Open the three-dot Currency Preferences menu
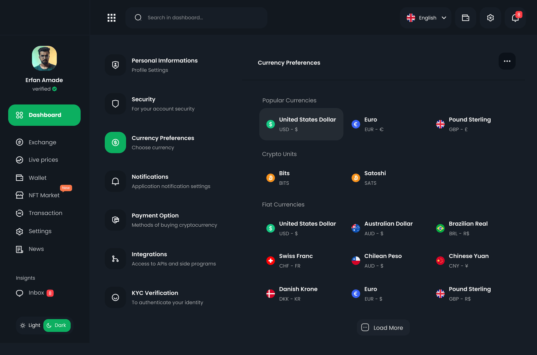 (x=507, y=61)
